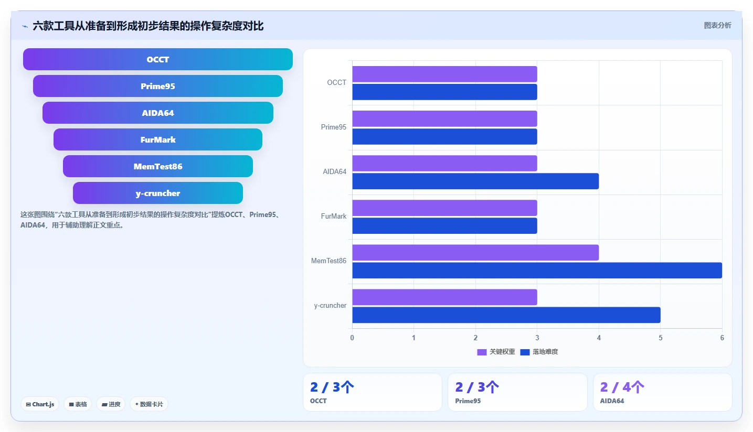Image resolution: width=753 pixels, height=432 pixels.
Task: Click the Prime95 label on the chart axis
Action: tap(334, 127)
